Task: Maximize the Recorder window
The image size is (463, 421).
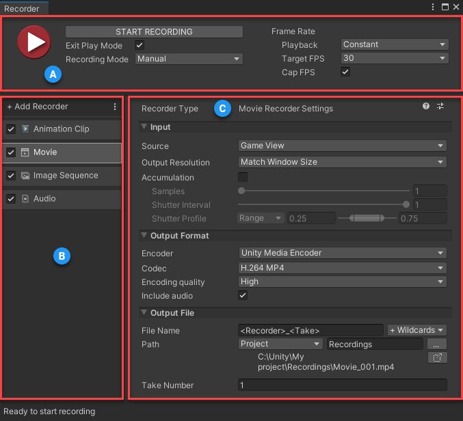Action: [x=445, y=7]
